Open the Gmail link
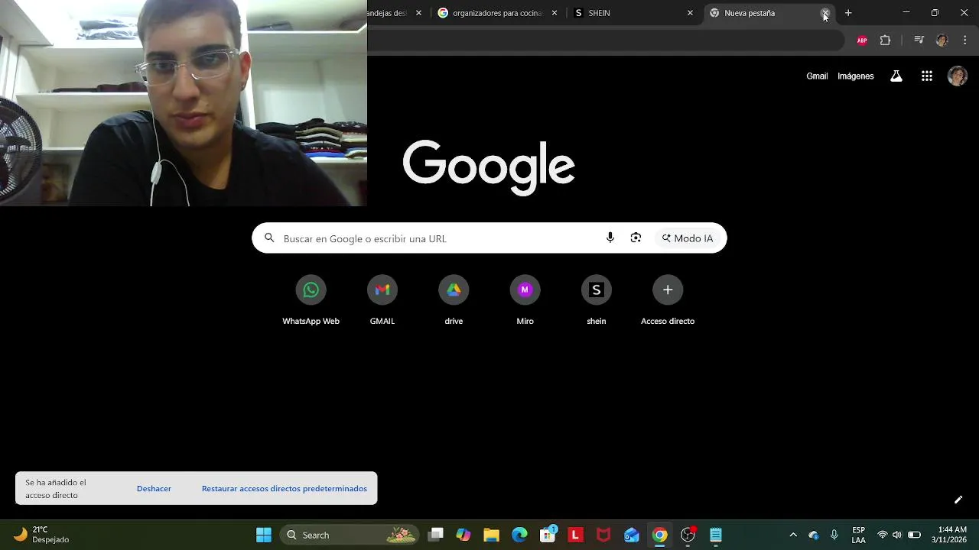This screenshot has height=550, width=979. (x=817, y=76)
